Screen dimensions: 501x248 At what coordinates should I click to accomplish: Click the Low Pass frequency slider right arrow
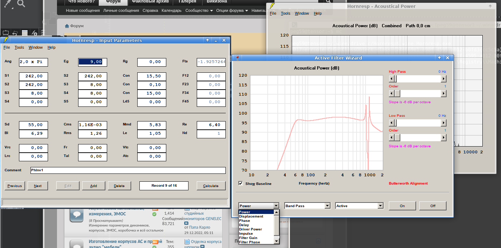[x=444, y=123]
